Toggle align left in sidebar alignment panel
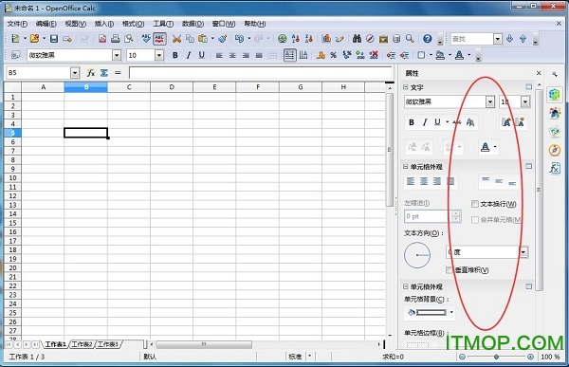The width and height of the screenshot is (569, 367). [411, 181]
